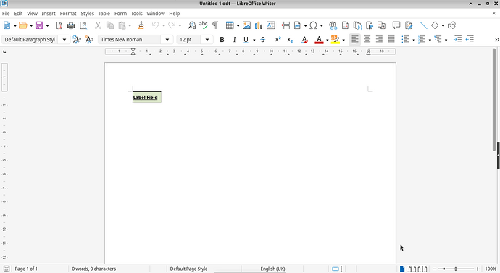Increase paragraph indent
Image resolution: width=500 pixels, height=273 pixels.
click(x=458, y=40)
